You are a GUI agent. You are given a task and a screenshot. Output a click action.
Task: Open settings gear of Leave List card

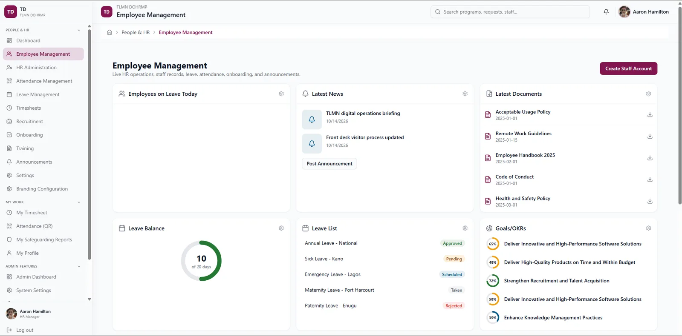[465, 228]
